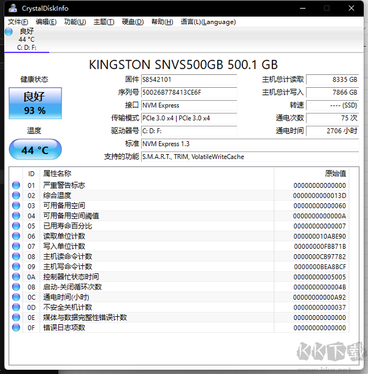
Task: Select the 严重警告标志 attribute name
Action: point(64,185)
